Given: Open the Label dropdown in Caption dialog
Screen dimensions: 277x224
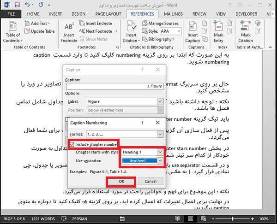Looking at the screenshot, I should pos(160,101).
